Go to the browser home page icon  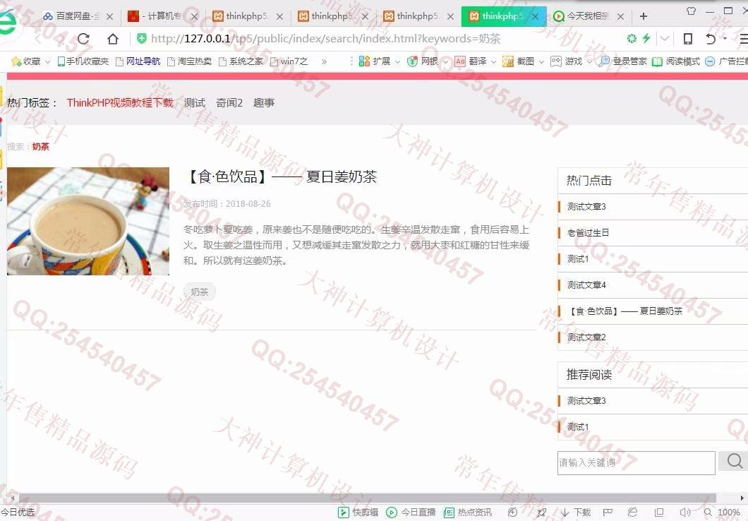pyautogui.click(x=113, y=39)
